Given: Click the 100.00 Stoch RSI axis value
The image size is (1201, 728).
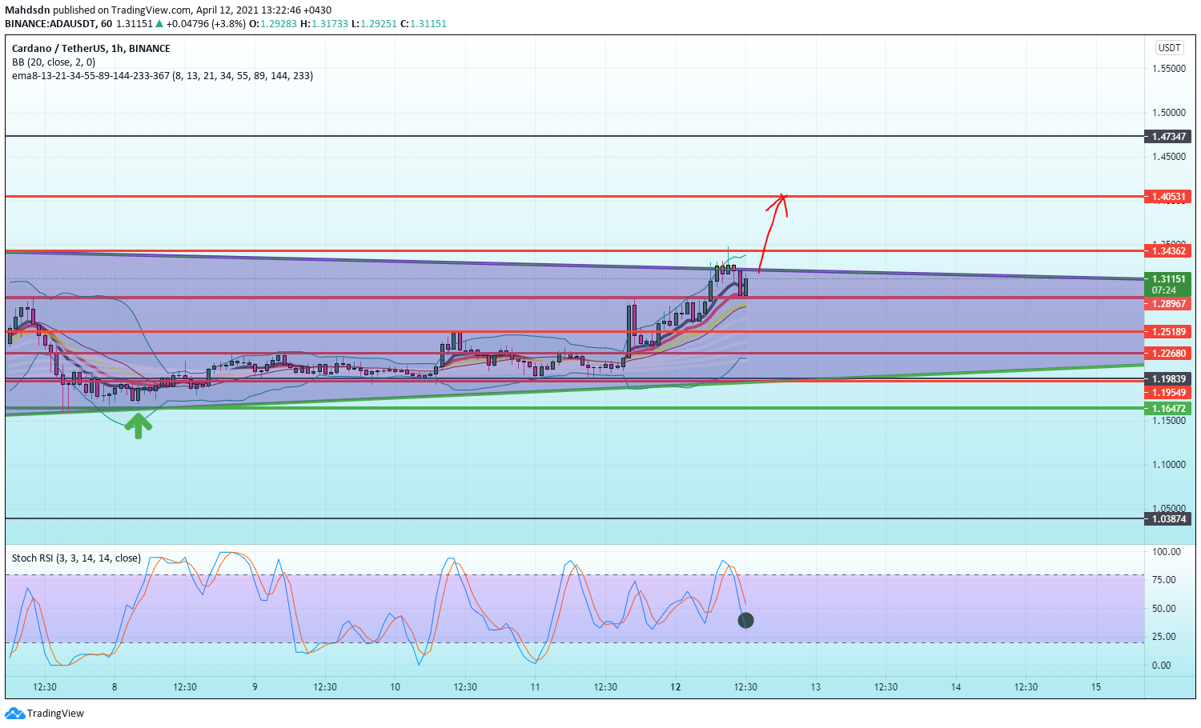Looking at the screenshot, I should coord(1166,552).
